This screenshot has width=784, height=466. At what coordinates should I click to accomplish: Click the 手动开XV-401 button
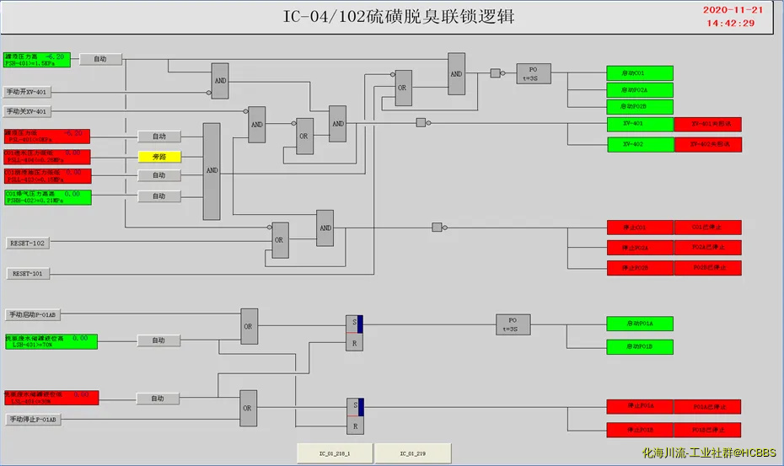pyautogui.click(x=27, y=92)
